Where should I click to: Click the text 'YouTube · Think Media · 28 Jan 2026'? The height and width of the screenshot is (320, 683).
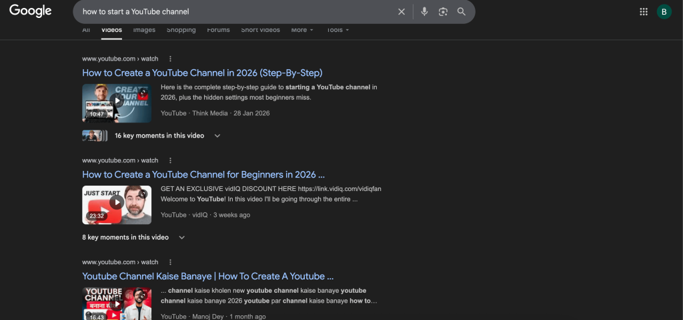(215, 113)
